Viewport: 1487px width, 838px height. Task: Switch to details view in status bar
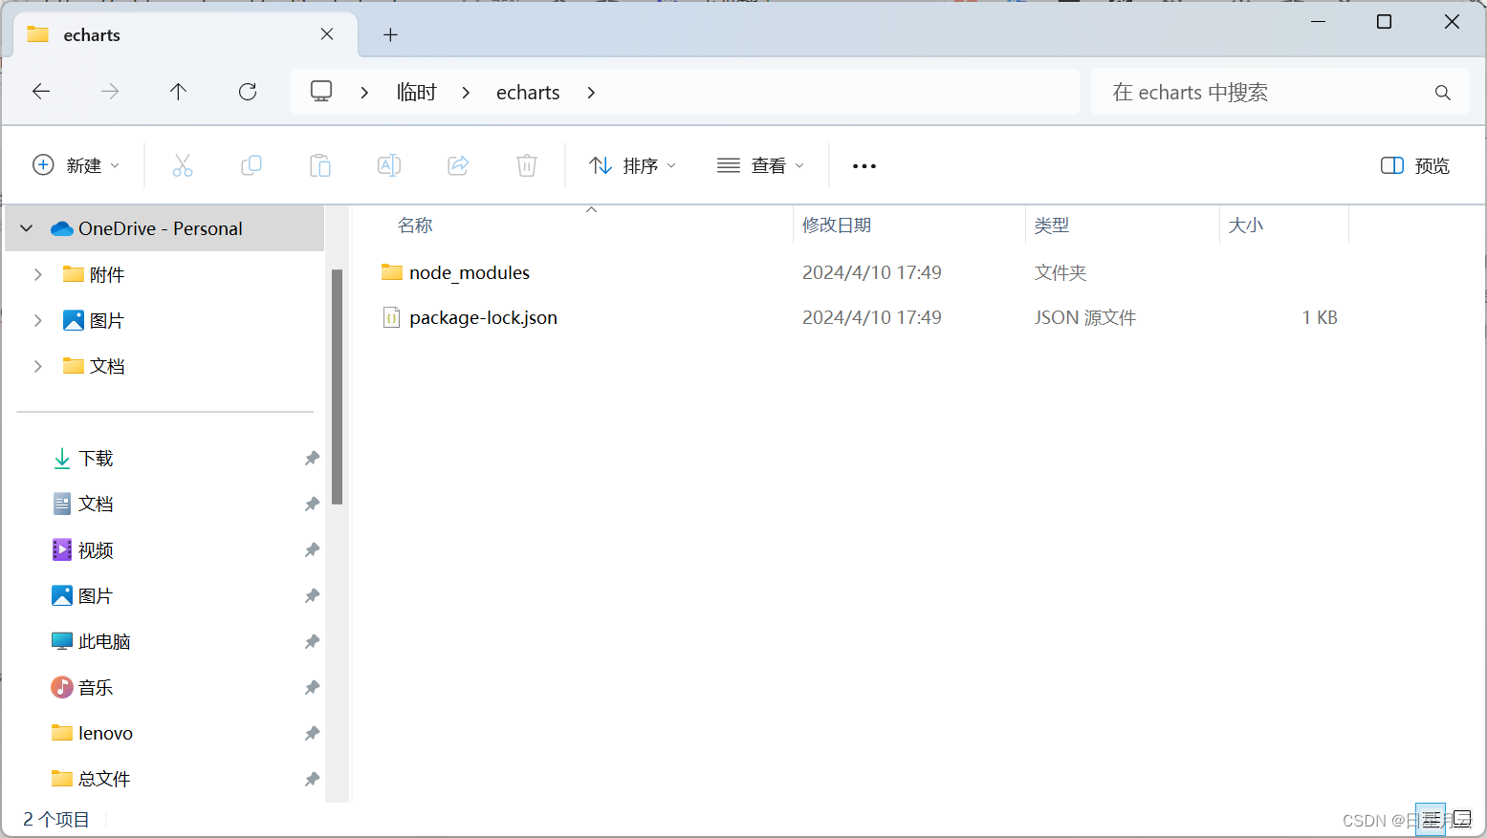click(x=1432, y=819)
